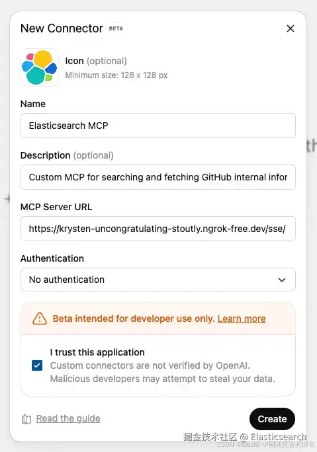317x452 pixels.
Task: Click the Create button
Action: pyautogui.click(x=272, y=419)
